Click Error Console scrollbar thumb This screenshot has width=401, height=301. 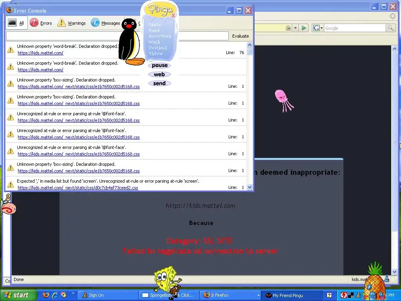(x=249, y=52)
